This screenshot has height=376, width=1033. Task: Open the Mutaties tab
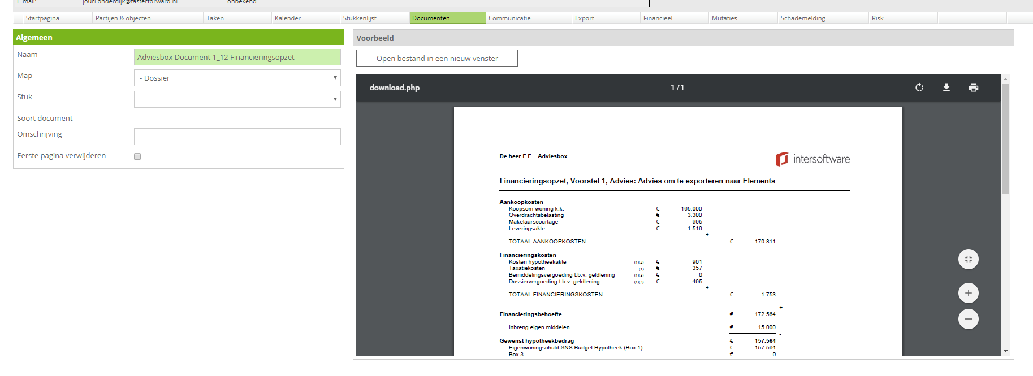[743, 18]
